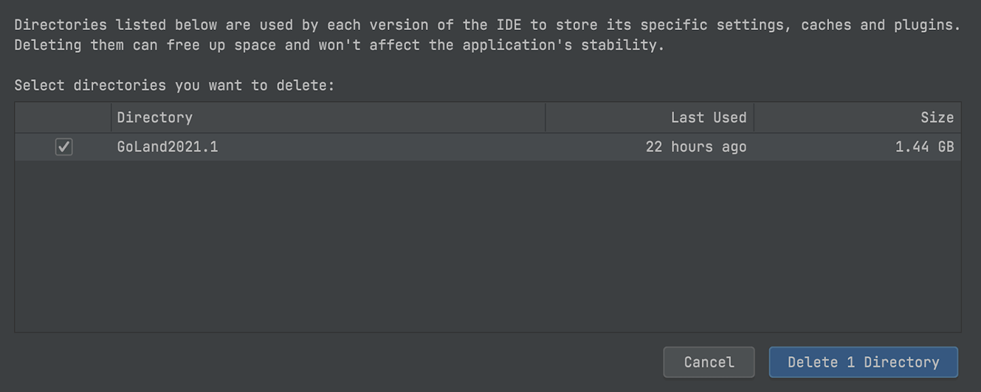Viewport: 981px width, 392px height.
Task: Click divider between Directory and Last Used headers
Action: (545, 118)
